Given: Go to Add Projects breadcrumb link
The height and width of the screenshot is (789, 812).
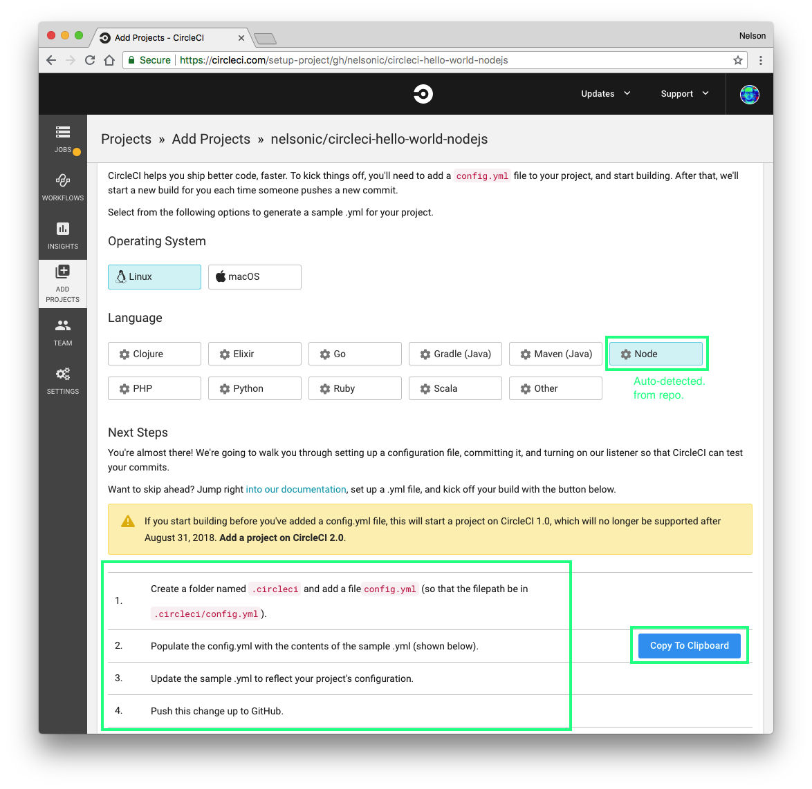Looking at the screenshot, I should (x=211, y=139).
